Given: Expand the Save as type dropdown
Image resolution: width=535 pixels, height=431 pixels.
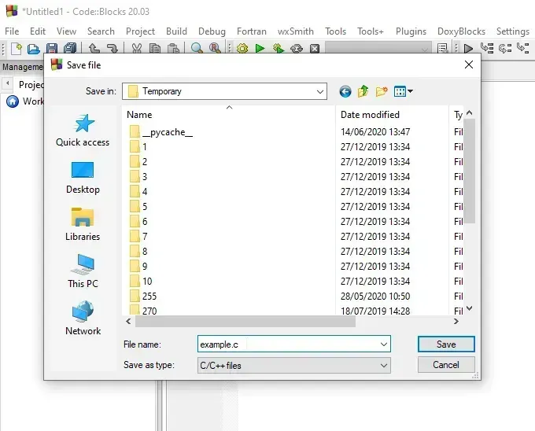Looking at the screenshot, I should click(x=383, y=366).
